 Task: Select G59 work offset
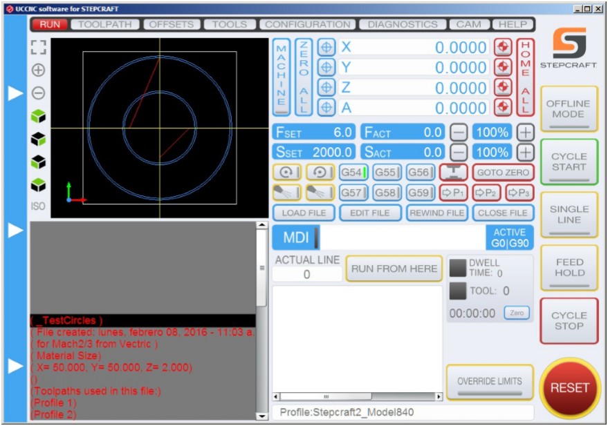pos(421,193)
